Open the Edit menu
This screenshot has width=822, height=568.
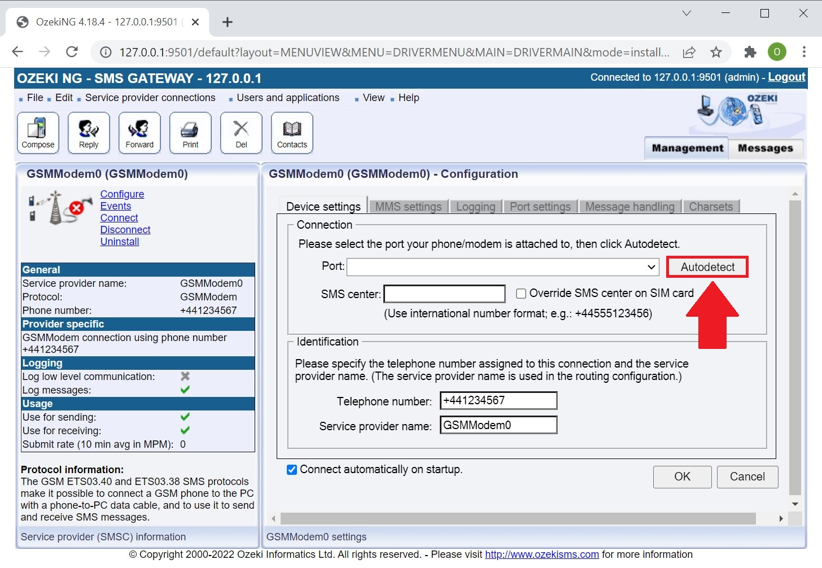(x=64, y=98)
